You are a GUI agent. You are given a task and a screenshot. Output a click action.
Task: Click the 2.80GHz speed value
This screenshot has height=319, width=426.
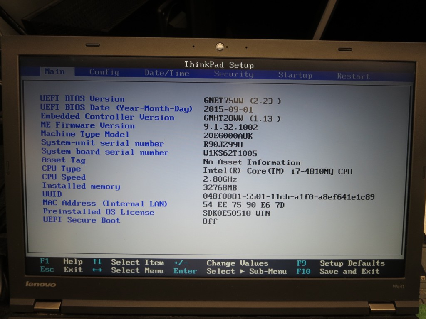pyautogui.click(x=220, y=179)
